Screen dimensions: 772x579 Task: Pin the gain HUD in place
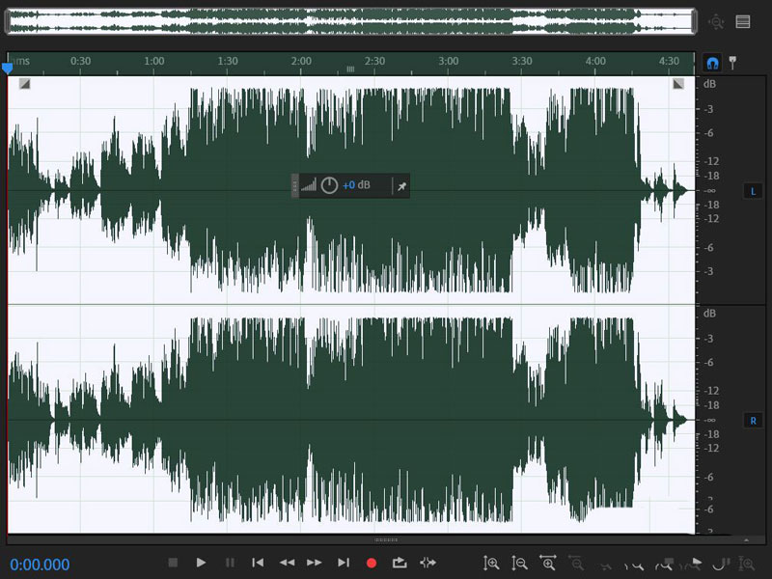click(401, 186)
